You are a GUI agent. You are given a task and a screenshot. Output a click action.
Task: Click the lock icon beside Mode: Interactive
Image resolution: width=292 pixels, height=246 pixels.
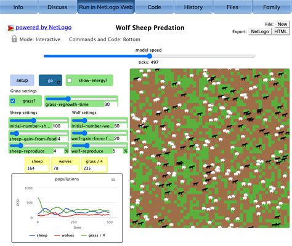click(x=14, y=39)
